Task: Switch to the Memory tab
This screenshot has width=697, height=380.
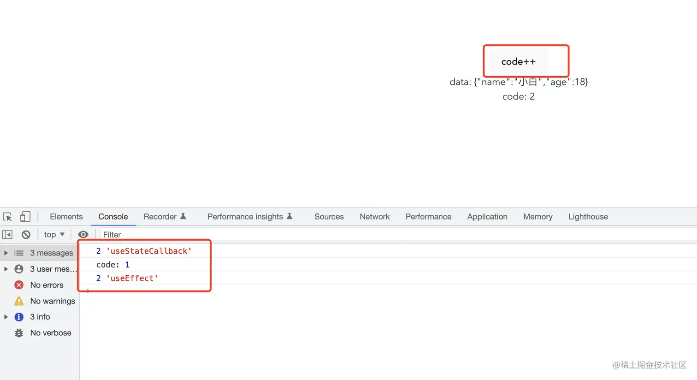Action: [538, 217]
